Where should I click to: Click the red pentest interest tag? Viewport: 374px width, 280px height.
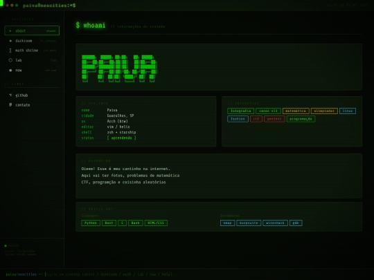click(x=274, y=119)
